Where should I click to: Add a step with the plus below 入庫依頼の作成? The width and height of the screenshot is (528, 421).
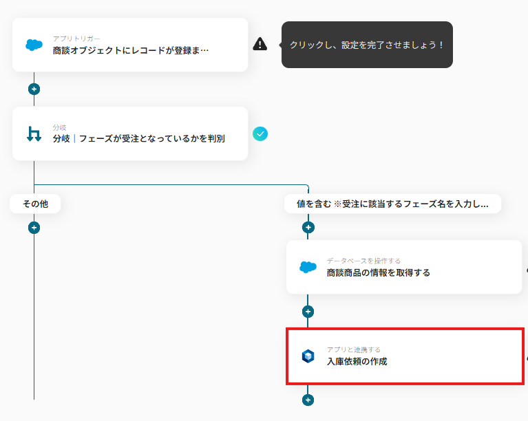[x=308, y=400]
